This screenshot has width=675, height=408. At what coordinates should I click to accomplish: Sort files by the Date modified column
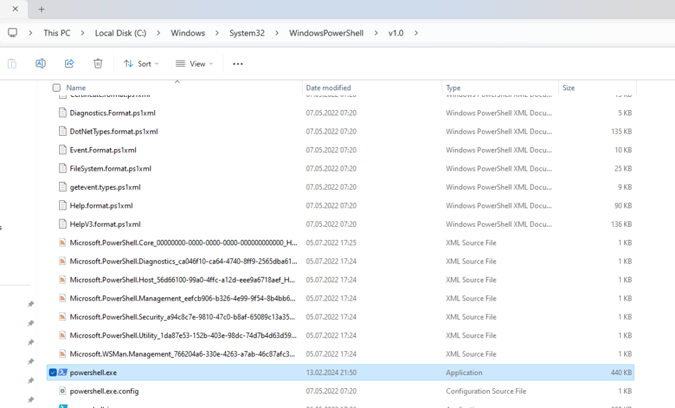(328, 88)
